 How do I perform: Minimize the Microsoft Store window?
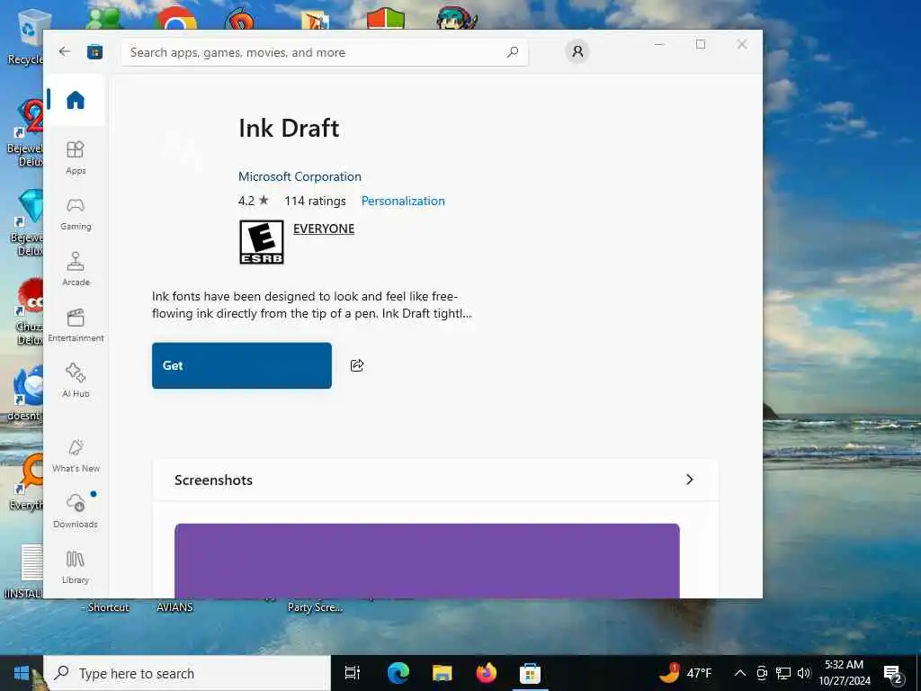[x=659, y=44]
